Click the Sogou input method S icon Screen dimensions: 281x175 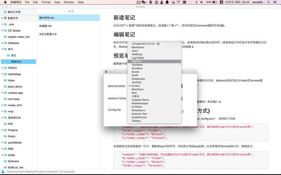222,2
